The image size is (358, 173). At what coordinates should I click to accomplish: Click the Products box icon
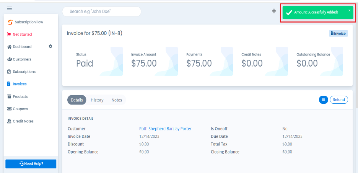pyautogui.click(x=9, y=96)
